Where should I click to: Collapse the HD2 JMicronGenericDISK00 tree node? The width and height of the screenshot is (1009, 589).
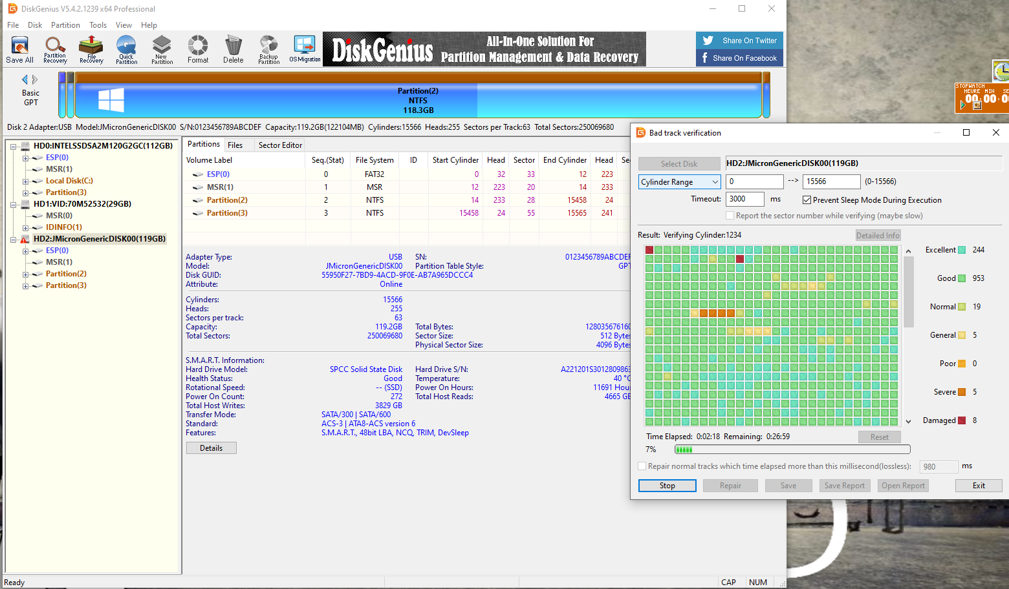click(13, 239)
